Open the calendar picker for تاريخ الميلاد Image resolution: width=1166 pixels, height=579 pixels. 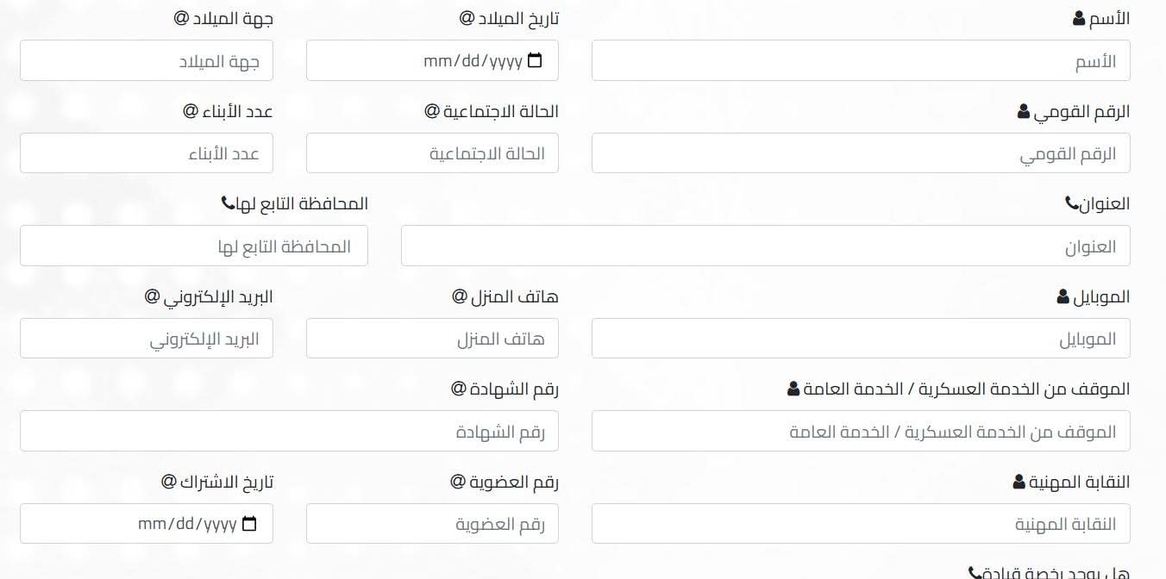[x=536, y=59]
